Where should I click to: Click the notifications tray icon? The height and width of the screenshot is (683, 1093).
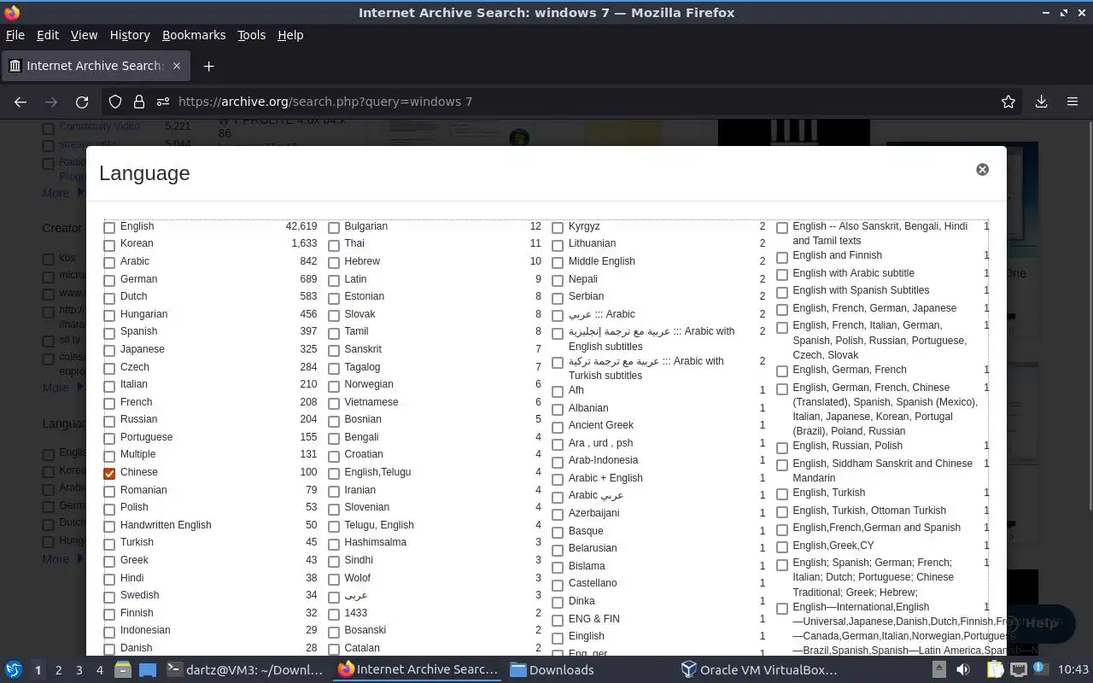[x=1039, y=669]
